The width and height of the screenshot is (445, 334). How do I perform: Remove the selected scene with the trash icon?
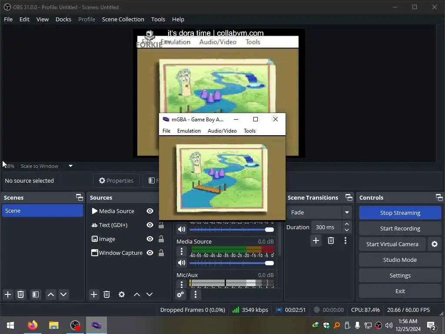click(21, 294)
